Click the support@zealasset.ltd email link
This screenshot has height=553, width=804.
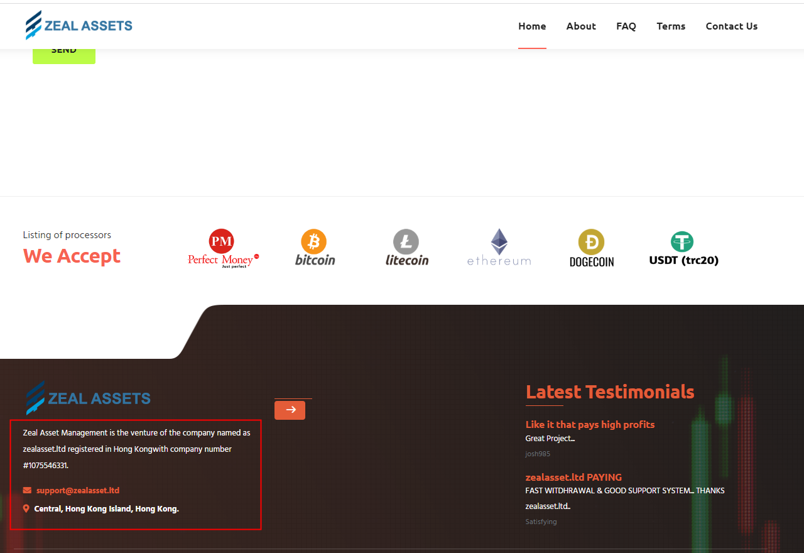[78, 490]
